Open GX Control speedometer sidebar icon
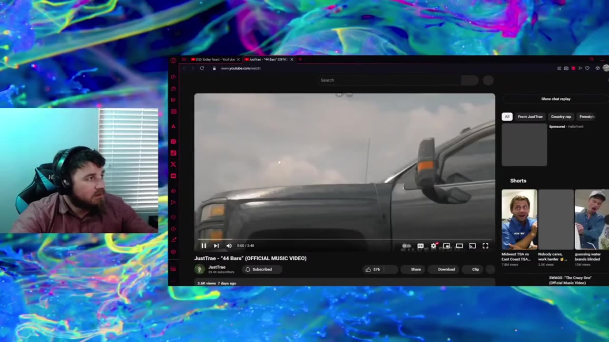This screenshot has width=609, height=342. pos(173,77)
